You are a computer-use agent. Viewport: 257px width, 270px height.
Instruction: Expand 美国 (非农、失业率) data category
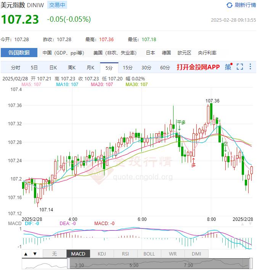pyautogui.click(x=115, y=53)
